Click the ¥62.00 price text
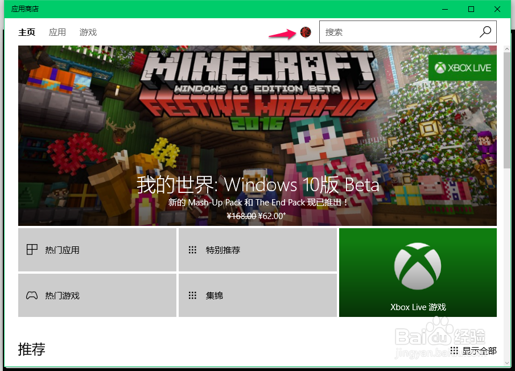This screenshot has width=515, height=371. (x=272, y=216)
